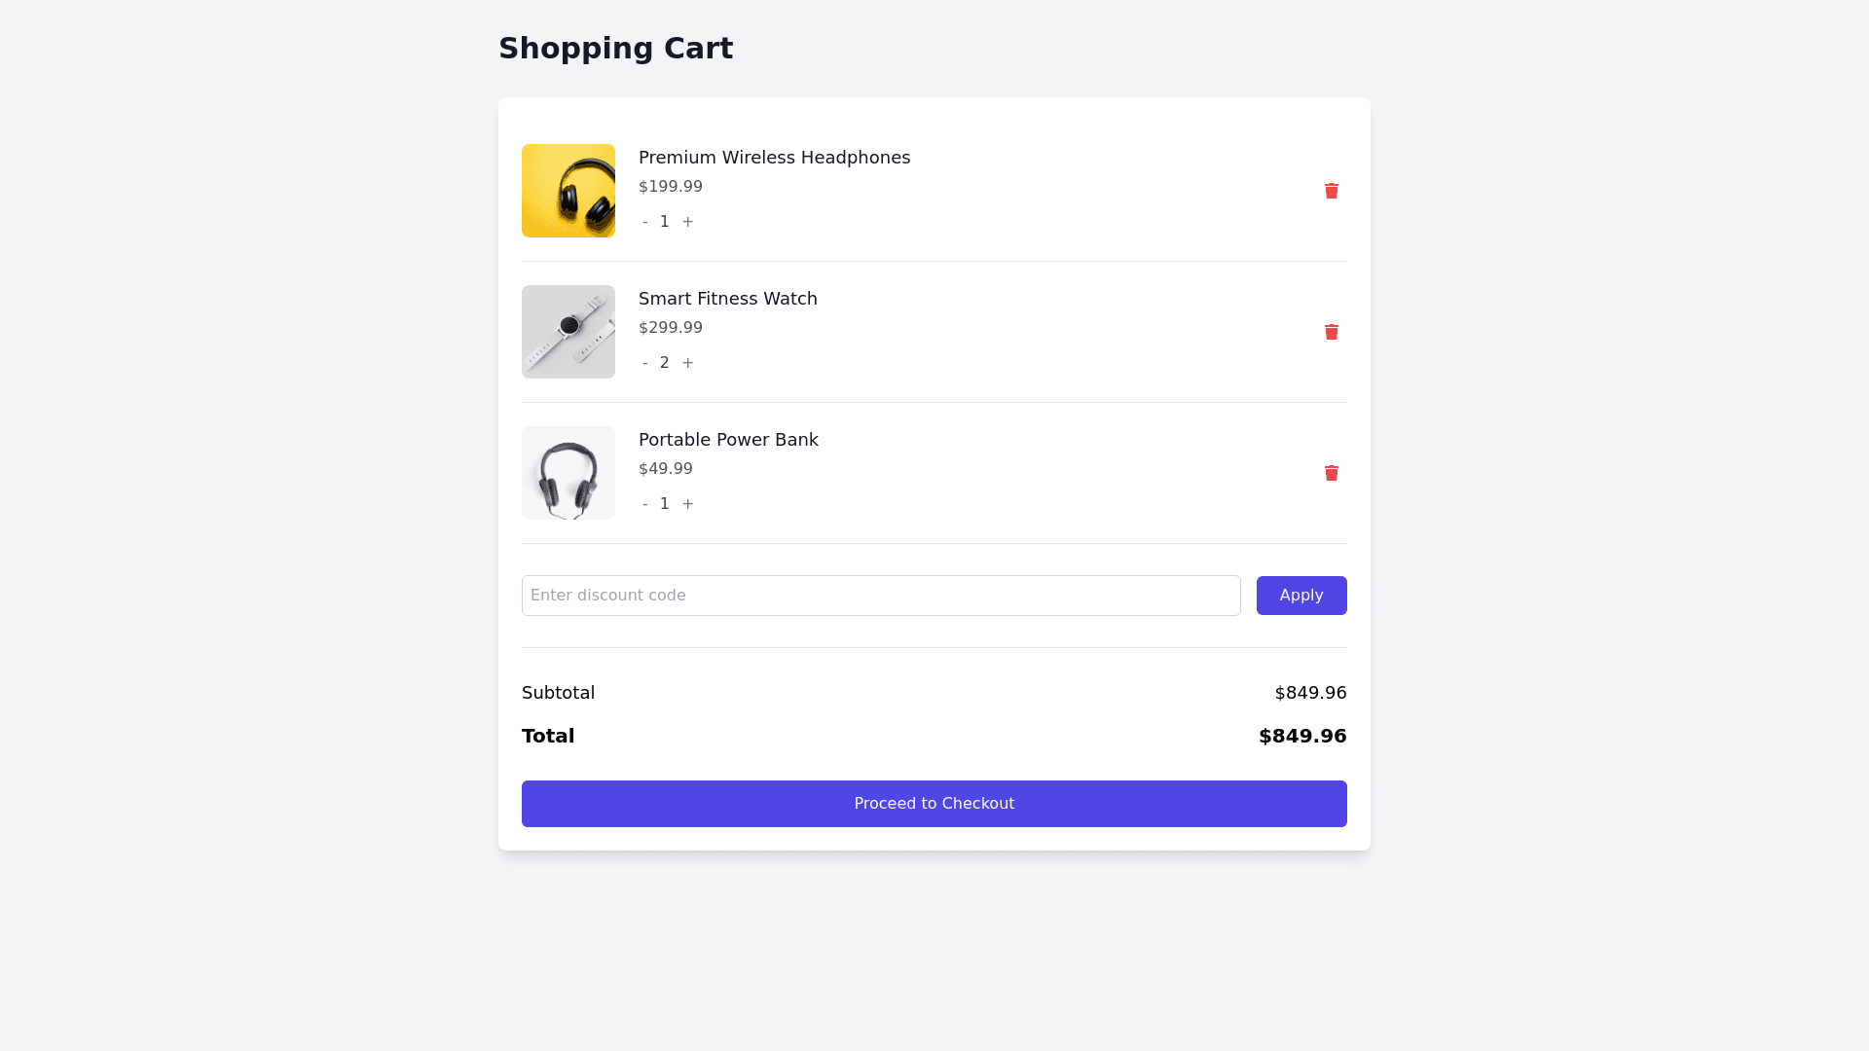1869x1051 pixels.
Task: Select the Portable Power Bank image
Action: coord(568,473)
